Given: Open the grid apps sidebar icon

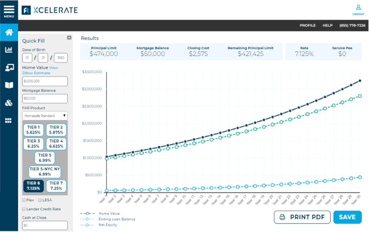Looking at the screenshot, I should [x=9, y=121].
